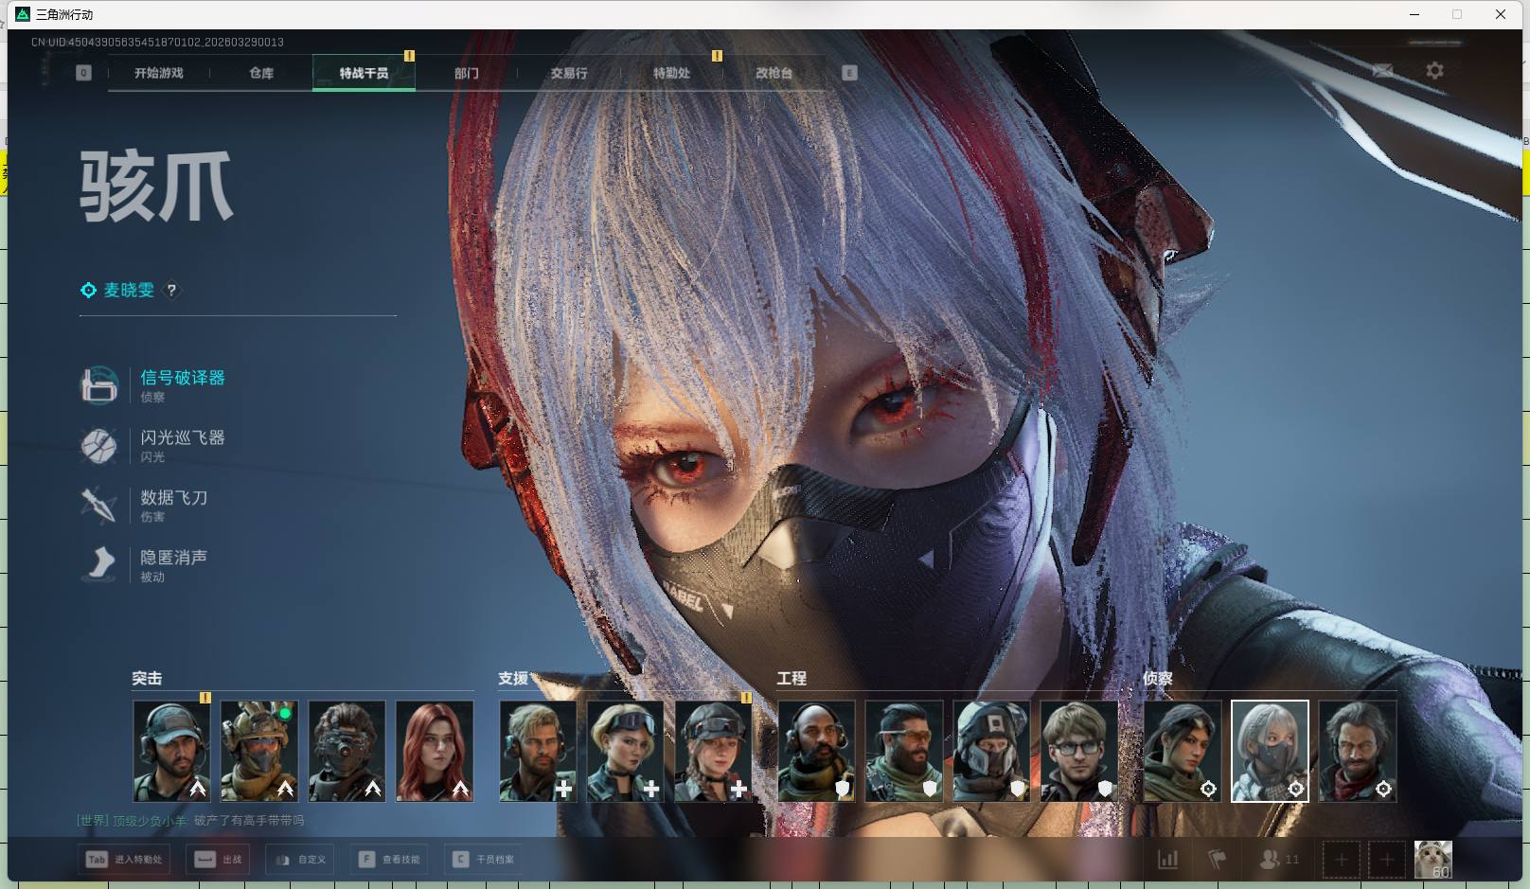Switch to the 部门 tab
The image size is (1530, 889).
pyautogui.click(x=467, y=73)
